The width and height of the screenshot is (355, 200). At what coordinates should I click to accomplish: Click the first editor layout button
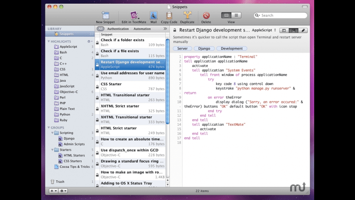284,30
